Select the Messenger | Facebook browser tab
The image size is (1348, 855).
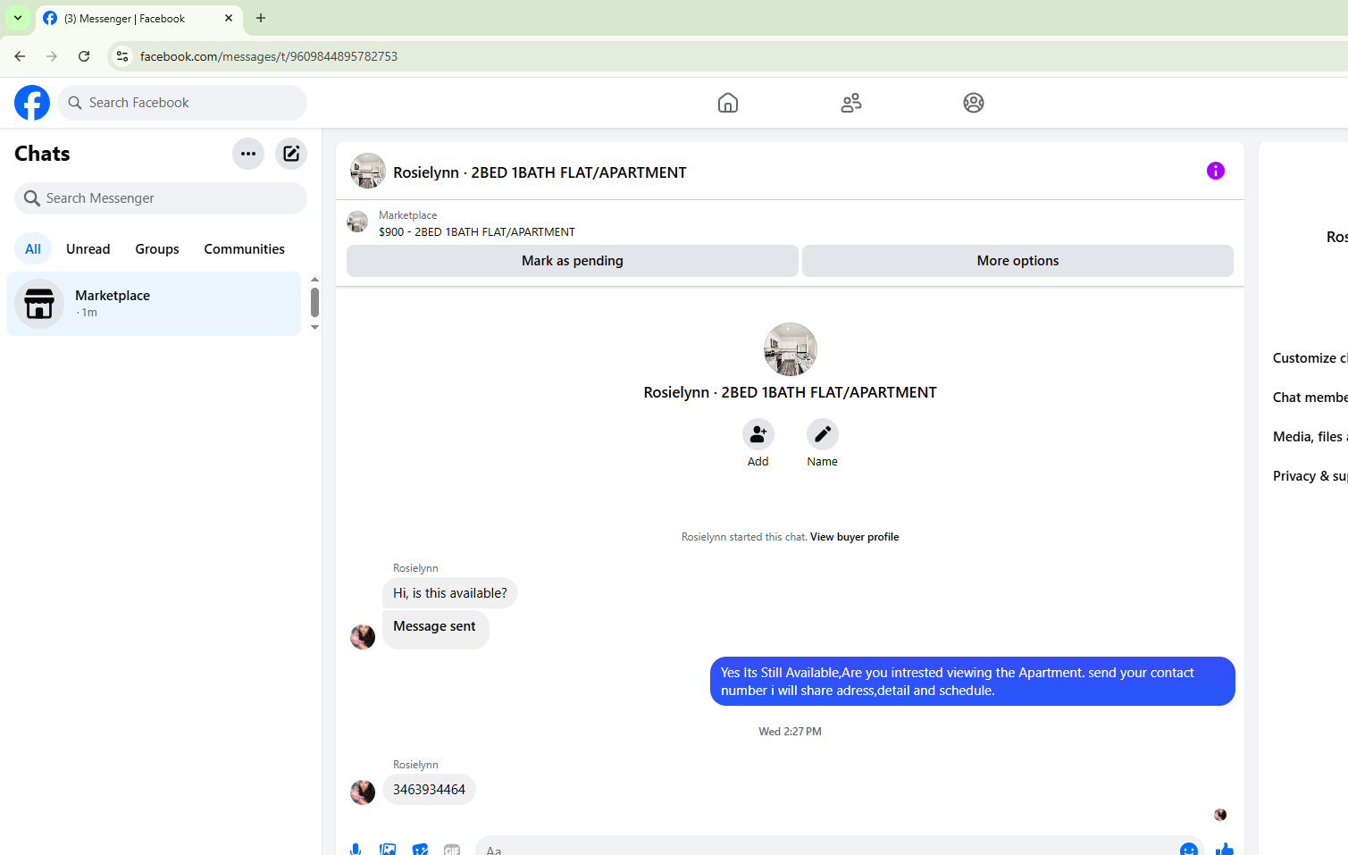point(139,18)
